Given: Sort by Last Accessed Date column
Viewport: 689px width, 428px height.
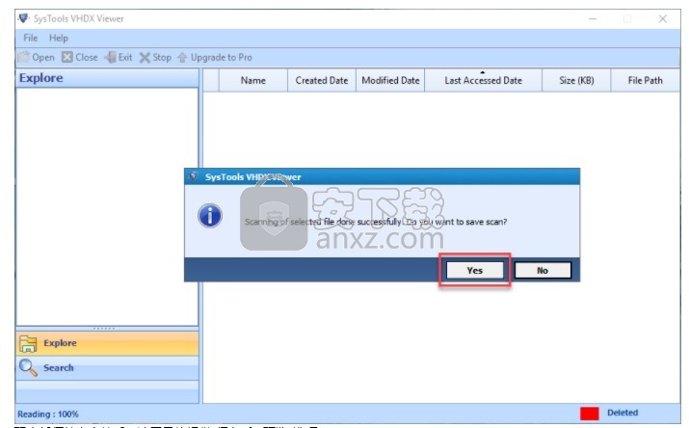Looking at the screenshot, I should 484,80.
